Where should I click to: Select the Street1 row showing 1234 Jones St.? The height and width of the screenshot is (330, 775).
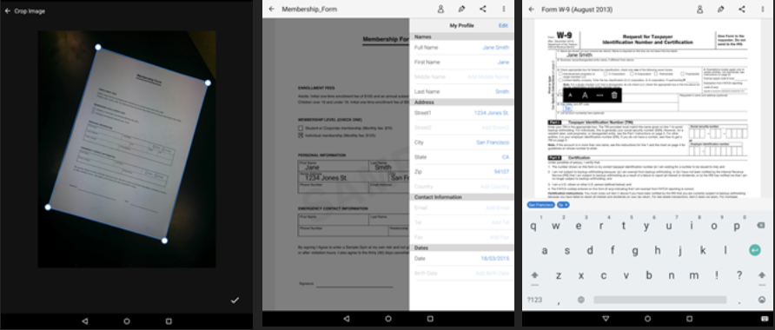click(461, 113)
